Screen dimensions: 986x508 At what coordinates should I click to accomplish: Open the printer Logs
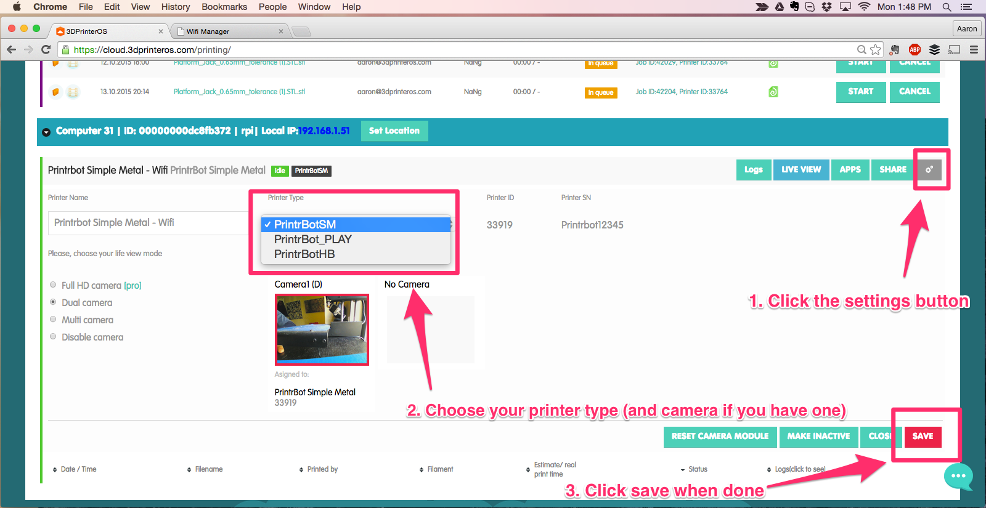(x=753, y=170)
